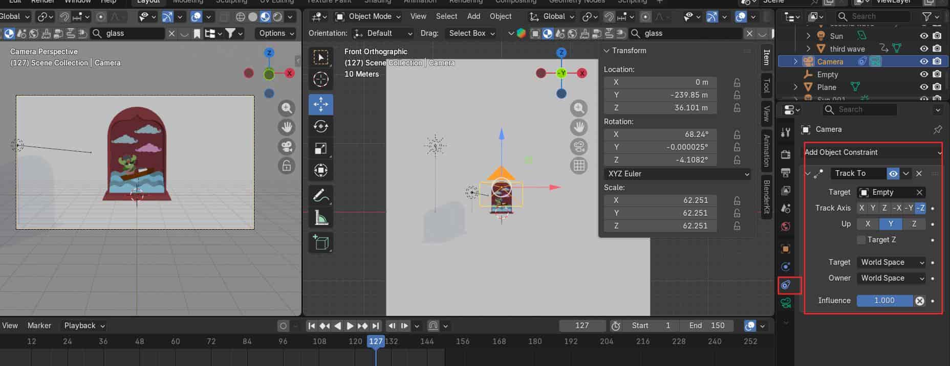Collapse the Track To constraint panel
This screenshot has width=950, height=366.
pos(808,173)
